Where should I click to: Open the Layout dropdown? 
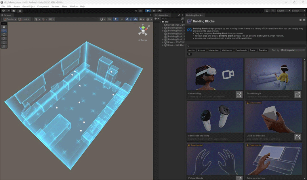299,11
